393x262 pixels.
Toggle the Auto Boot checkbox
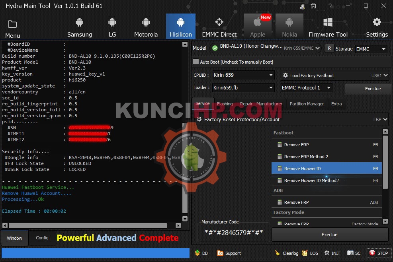pos(196,62)
